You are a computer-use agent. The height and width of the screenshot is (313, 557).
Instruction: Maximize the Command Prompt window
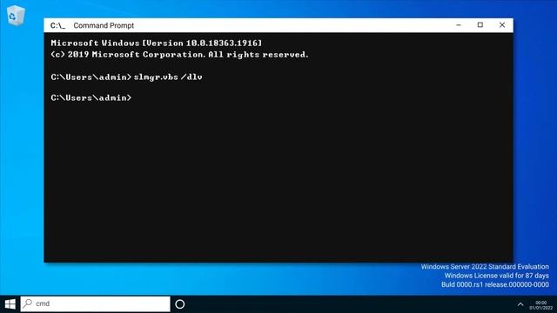pos(480,25)
